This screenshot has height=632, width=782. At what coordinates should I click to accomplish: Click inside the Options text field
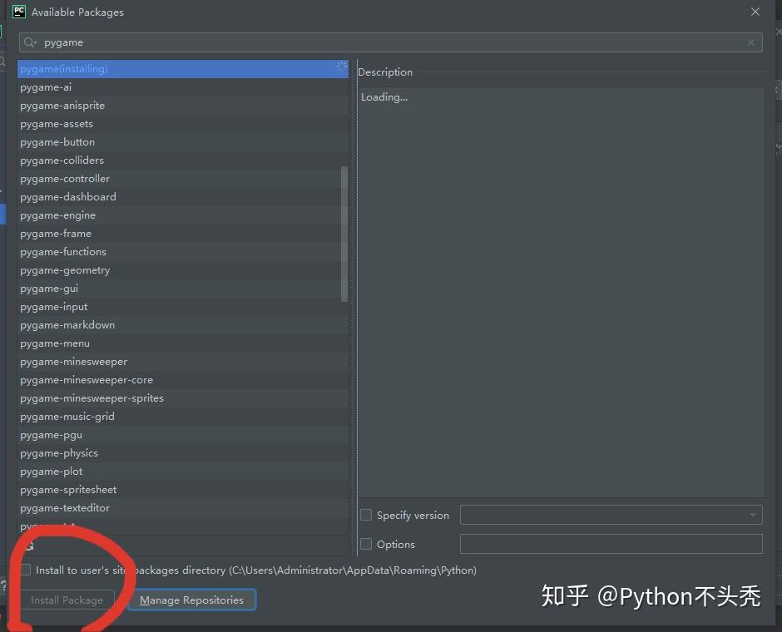pyautogui.click(x=611, y=544)
